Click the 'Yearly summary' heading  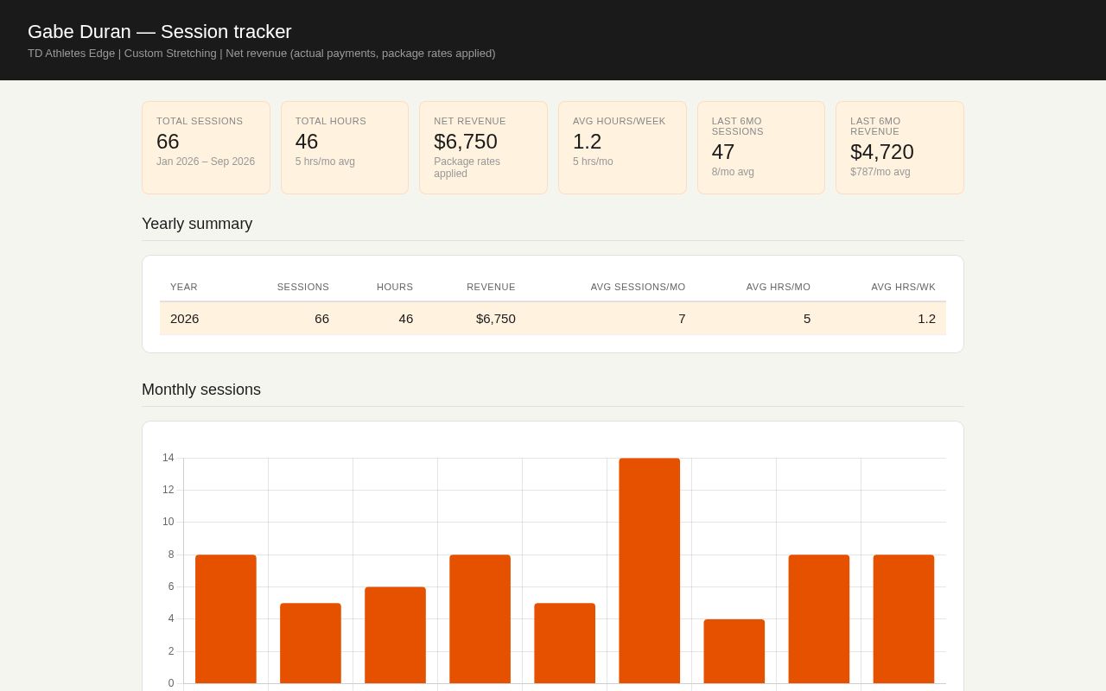tap(197, 224)
